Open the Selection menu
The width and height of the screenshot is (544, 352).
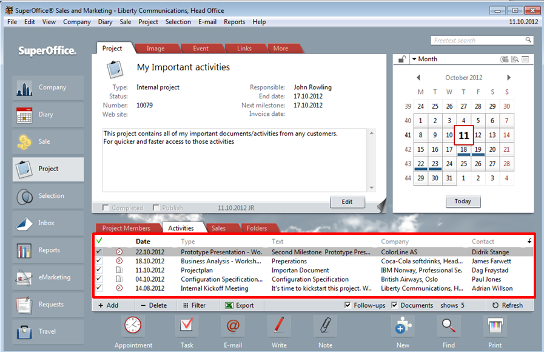tap(178, 22)
